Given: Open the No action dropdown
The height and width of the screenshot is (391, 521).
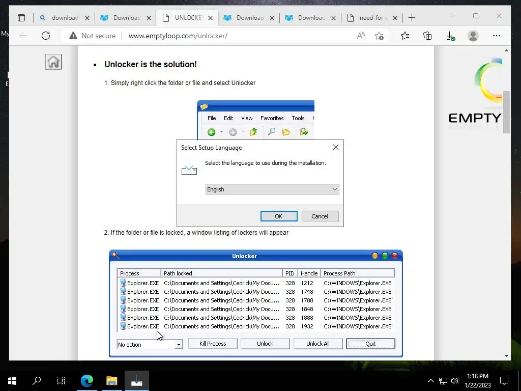Looking at the screenshot, I should coord(150,345).
